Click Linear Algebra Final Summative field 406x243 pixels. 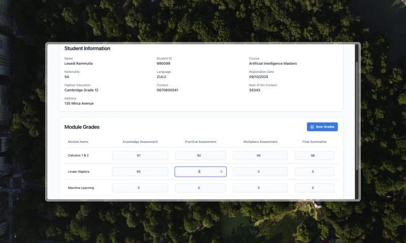pos(314,172)
